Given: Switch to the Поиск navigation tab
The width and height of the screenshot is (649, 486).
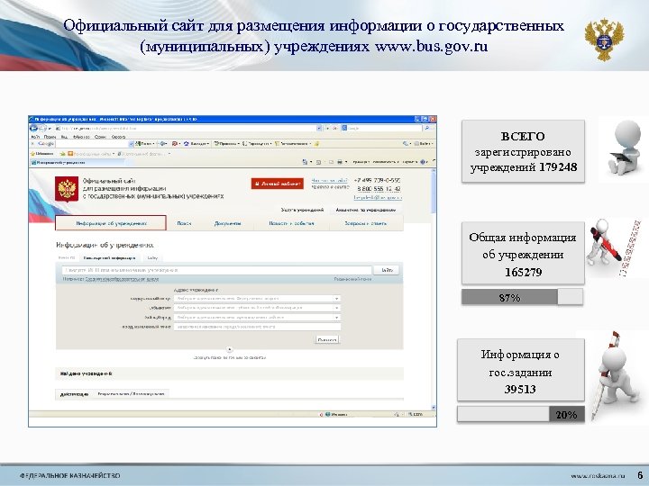Looking at the screenshot, I should [184, 223].
